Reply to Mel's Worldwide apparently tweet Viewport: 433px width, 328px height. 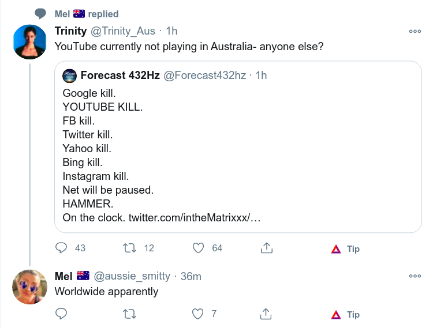62,314
